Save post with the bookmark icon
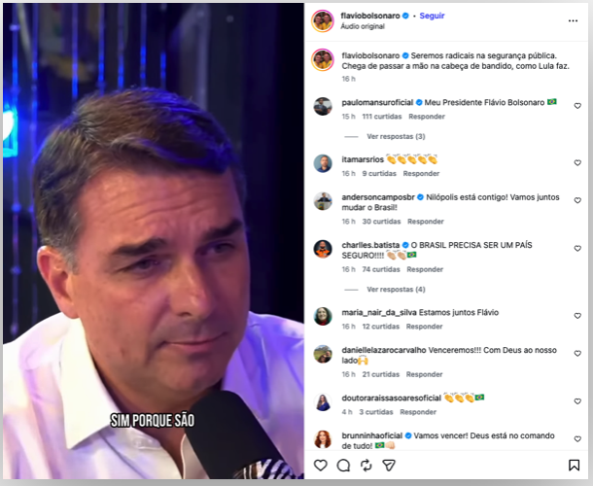Screen dimensions: 593x486 pos(574,466)
